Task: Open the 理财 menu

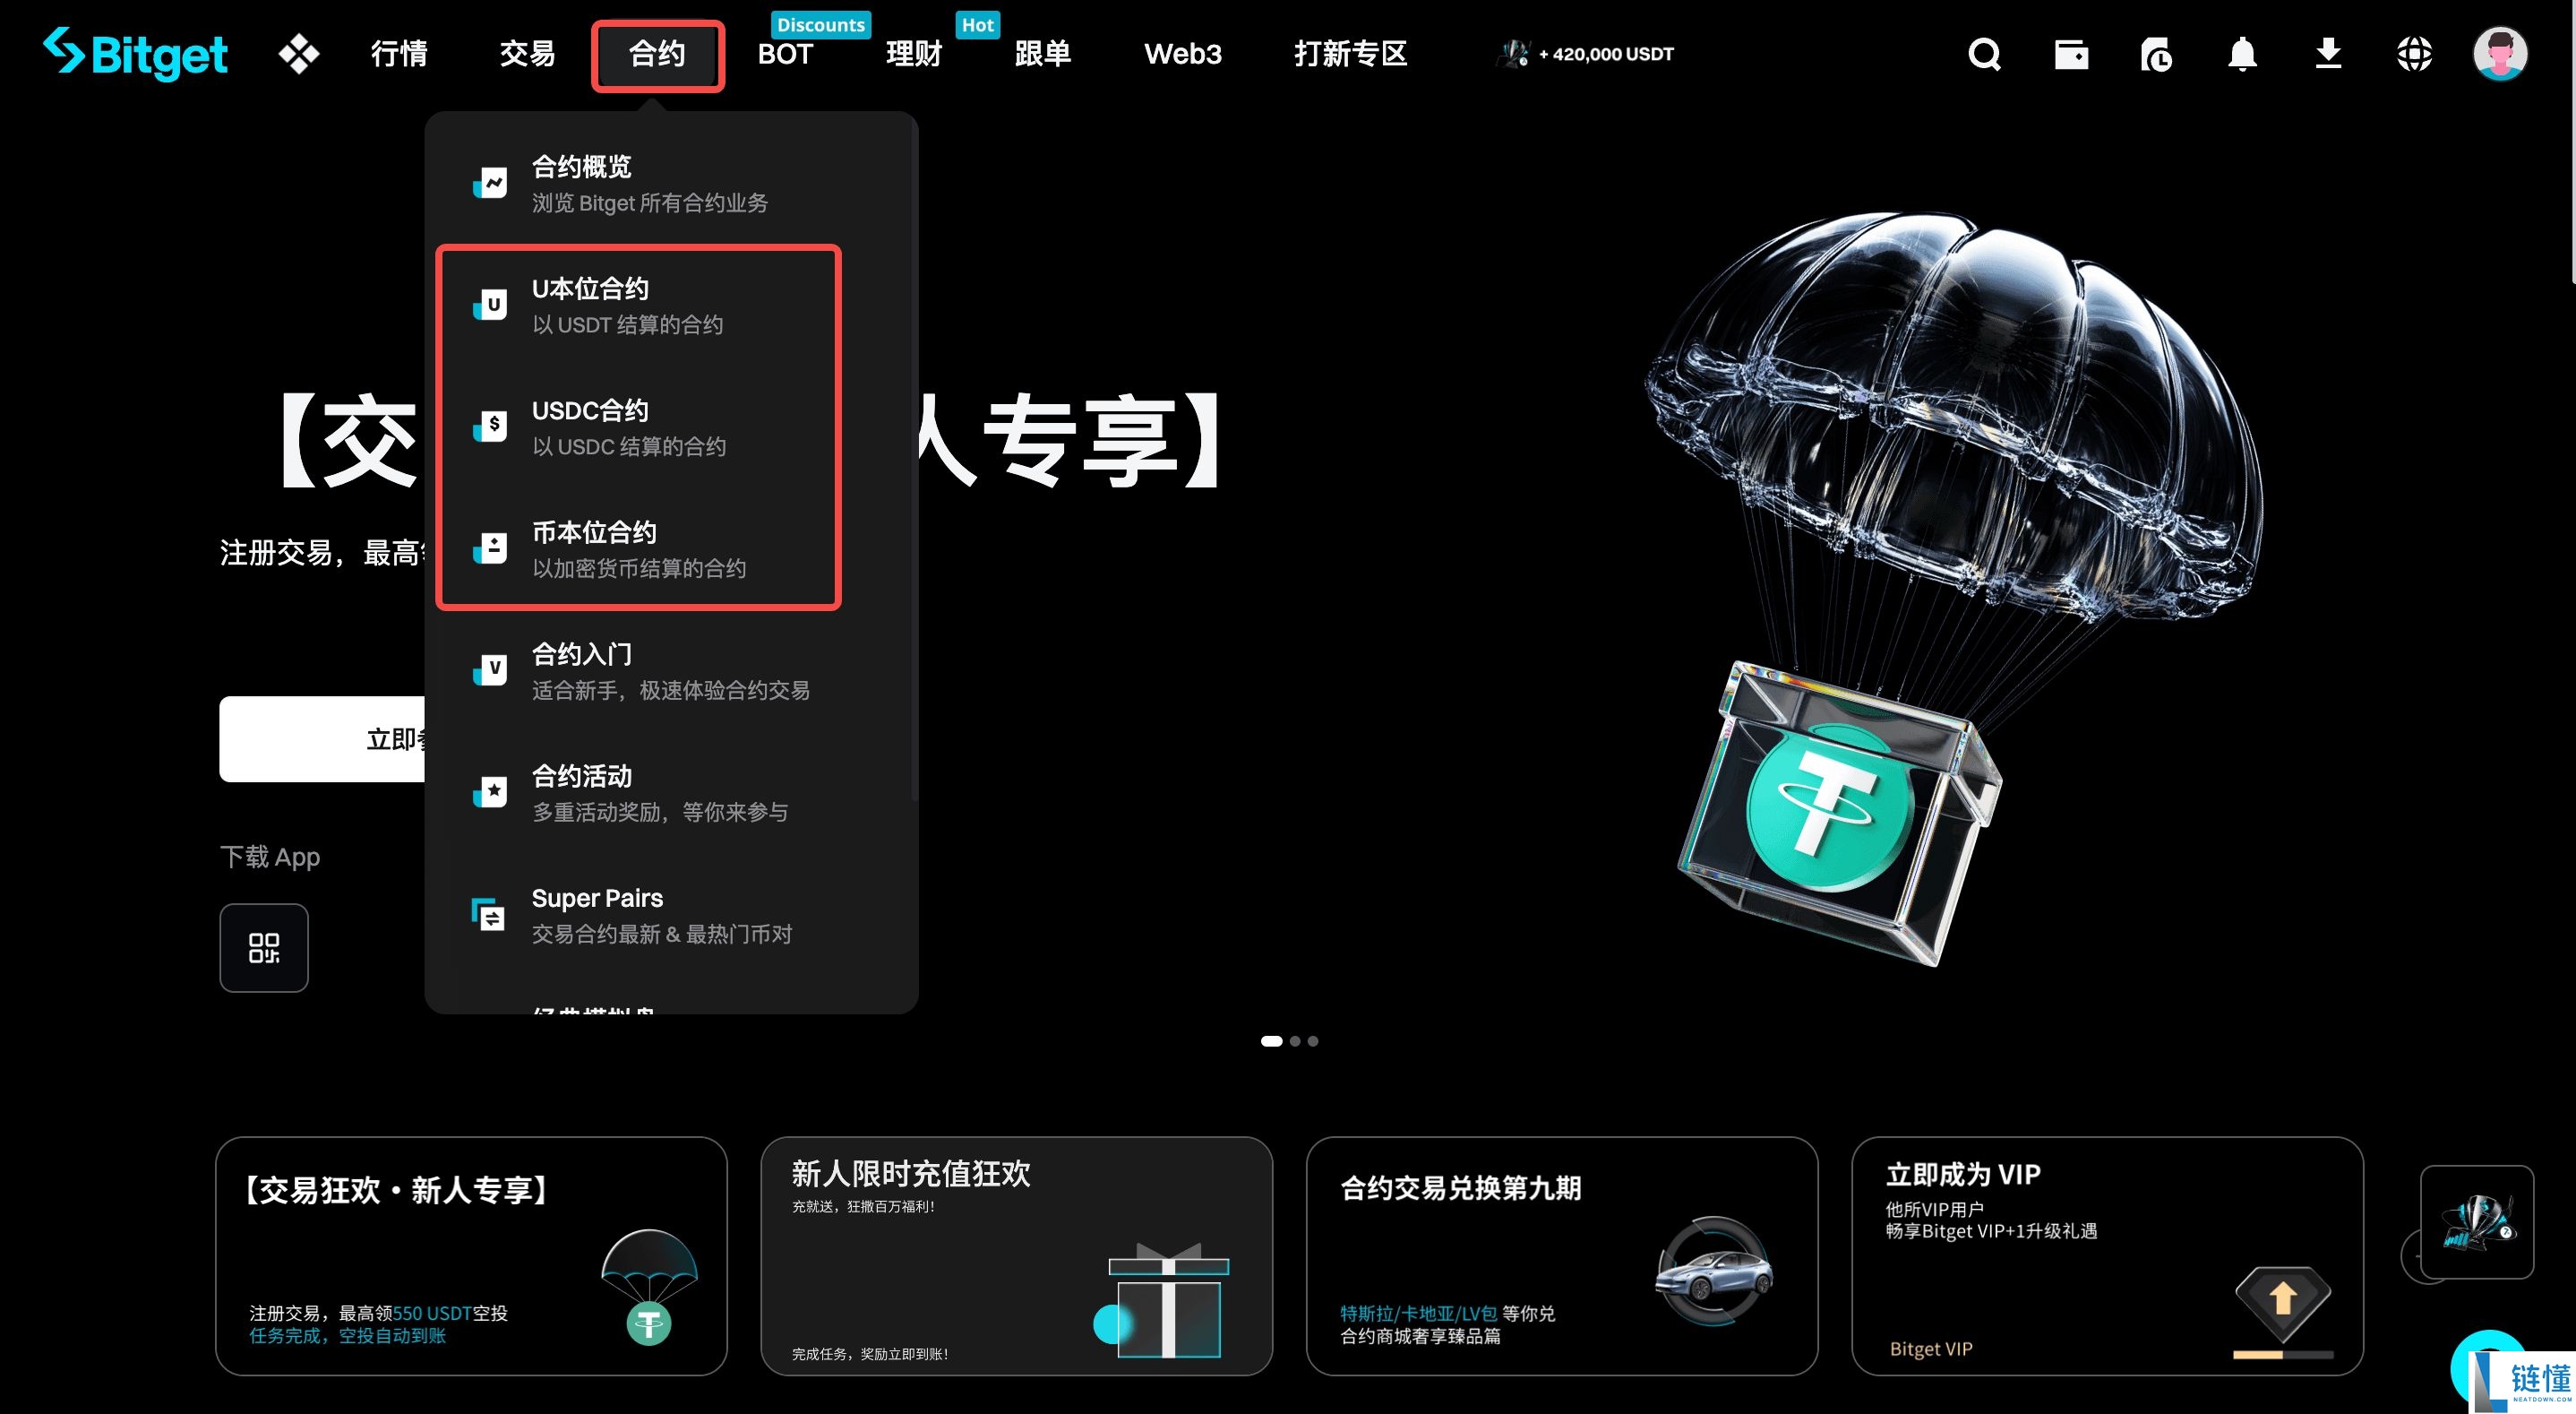Action: click(914, 54)
